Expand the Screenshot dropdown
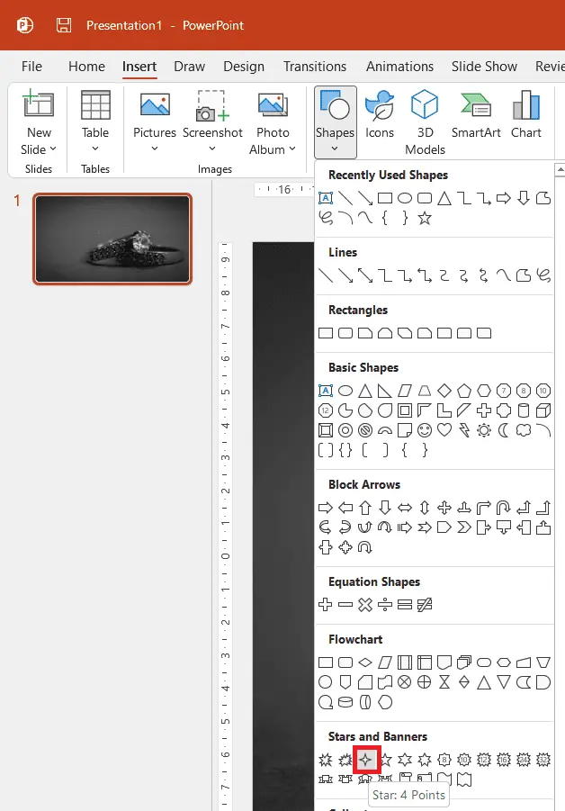The width and height of the screenshot is (565, 811). [x=212, y=149]
